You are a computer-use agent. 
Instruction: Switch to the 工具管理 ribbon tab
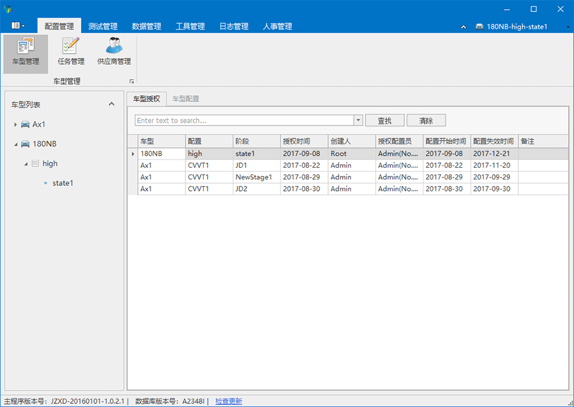point(190,27)
